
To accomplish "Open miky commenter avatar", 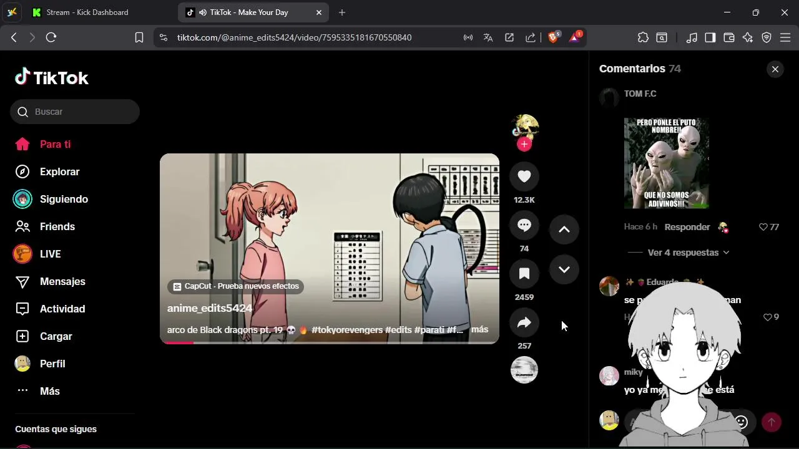I will [609, 375].
